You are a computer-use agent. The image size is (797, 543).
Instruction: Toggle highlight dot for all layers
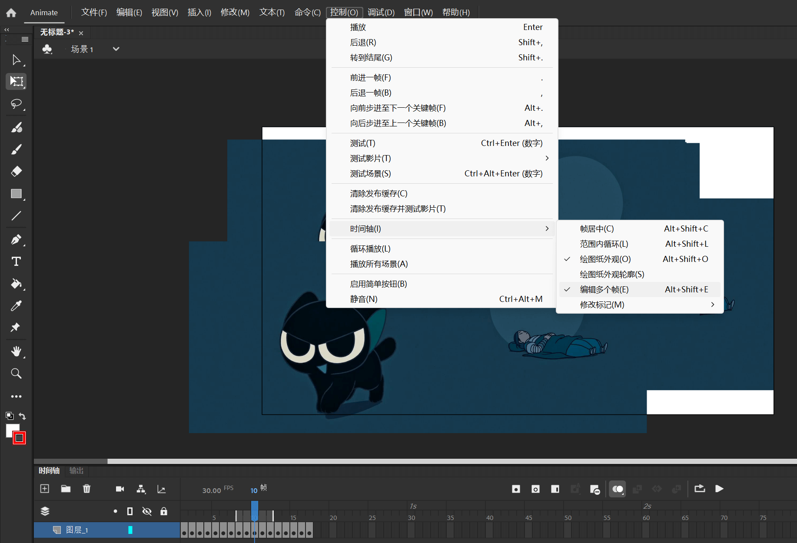coord(115,511)
